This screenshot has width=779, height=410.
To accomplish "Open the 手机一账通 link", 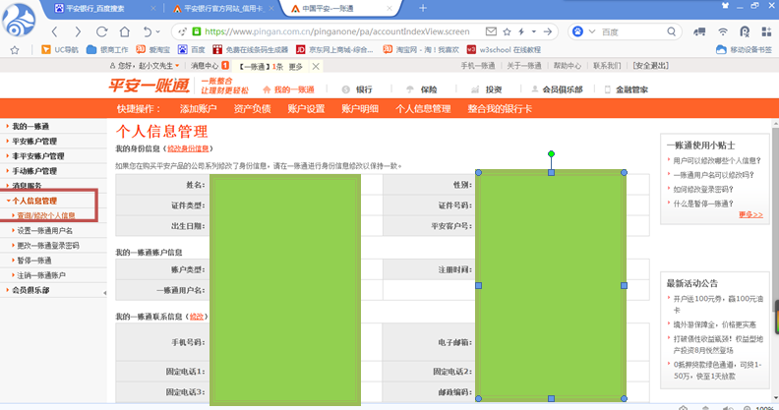I will [477, 66].
